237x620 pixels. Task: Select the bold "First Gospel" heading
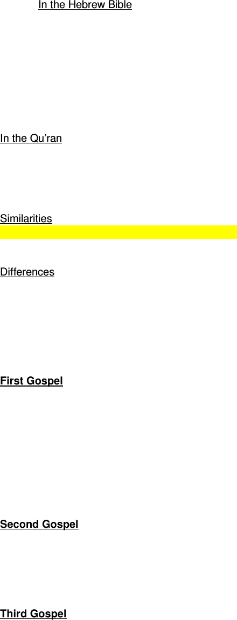pyautogui.click(x=32, y=381)
